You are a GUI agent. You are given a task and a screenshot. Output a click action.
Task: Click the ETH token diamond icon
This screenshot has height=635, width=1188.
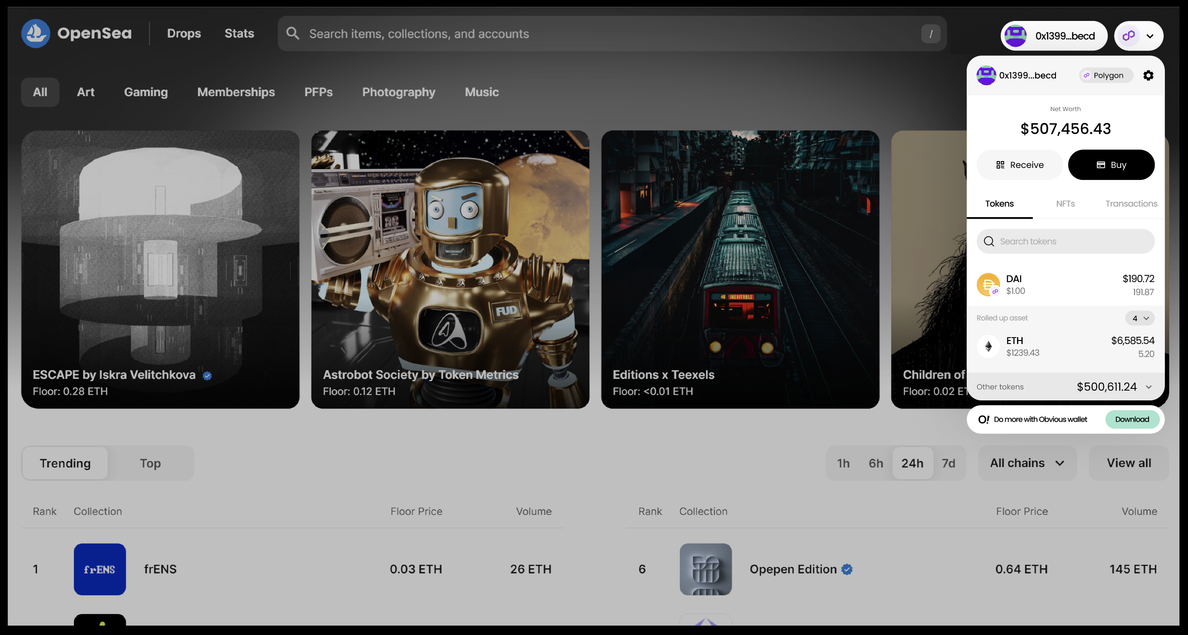point(988,346)
